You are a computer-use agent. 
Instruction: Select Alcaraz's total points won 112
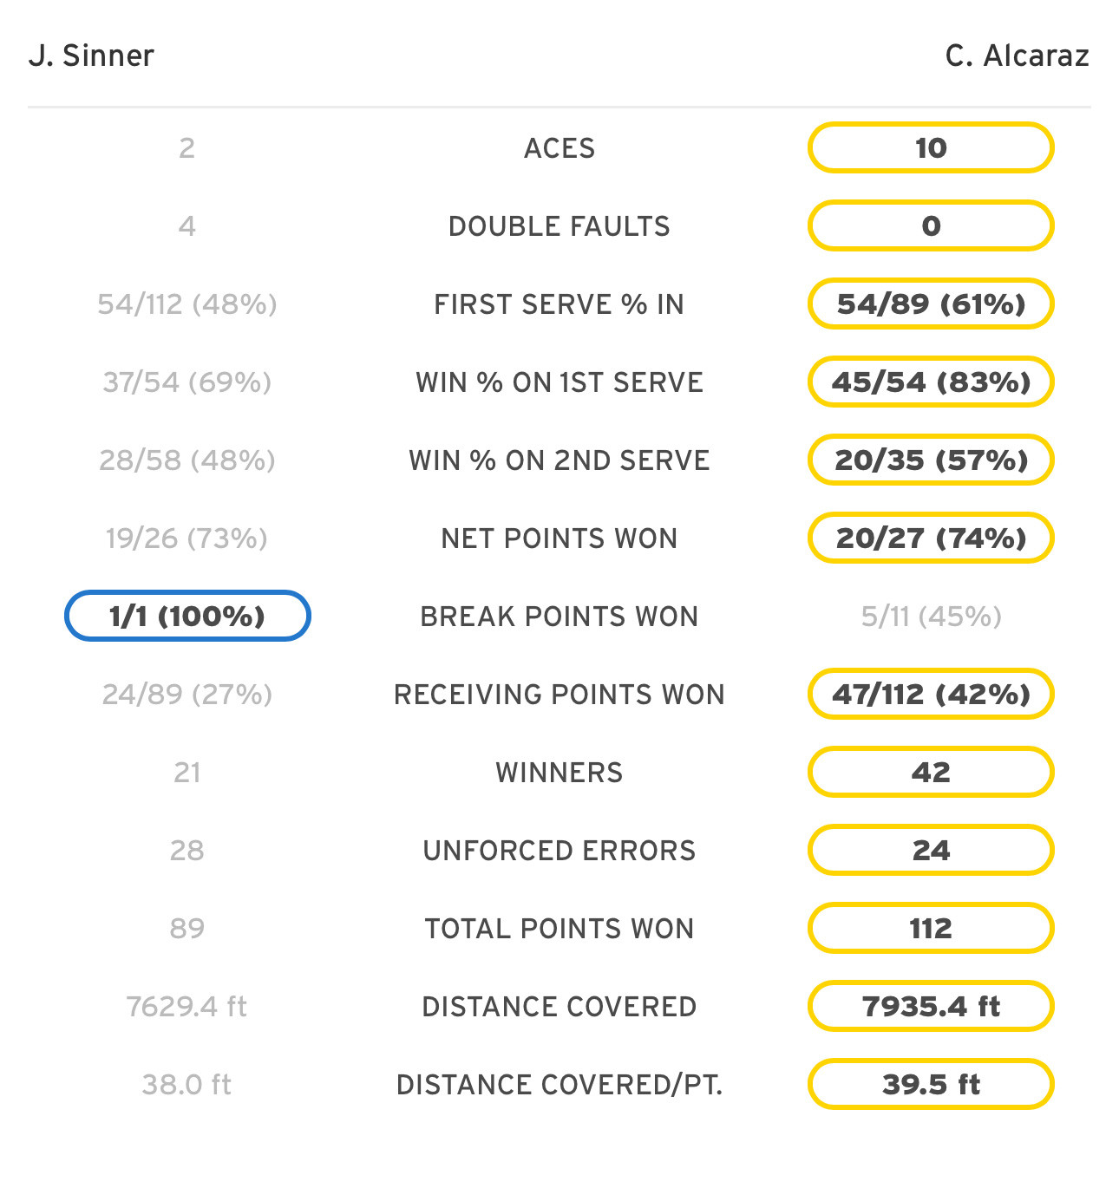[x=931, y=928]
